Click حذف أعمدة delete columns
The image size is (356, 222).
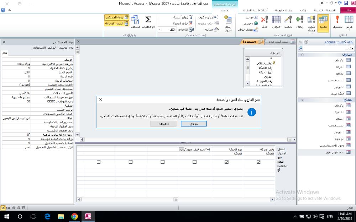[x=183, y=23]
